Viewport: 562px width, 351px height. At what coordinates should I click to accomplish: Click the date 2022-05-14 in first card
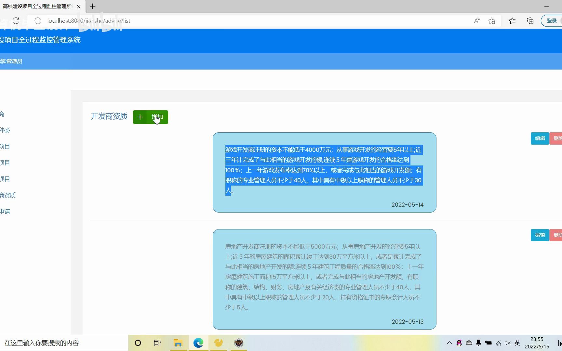(408, 205)
